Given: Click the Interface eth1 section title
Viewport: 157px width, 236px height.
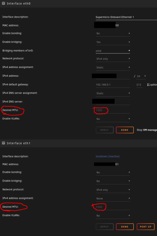Looking at the screenshot, I should point(18,143).
